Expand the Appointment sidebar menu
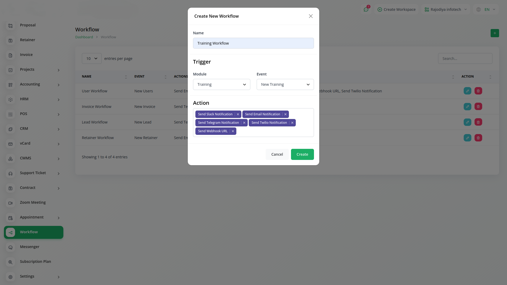 [x=59, y=218]
